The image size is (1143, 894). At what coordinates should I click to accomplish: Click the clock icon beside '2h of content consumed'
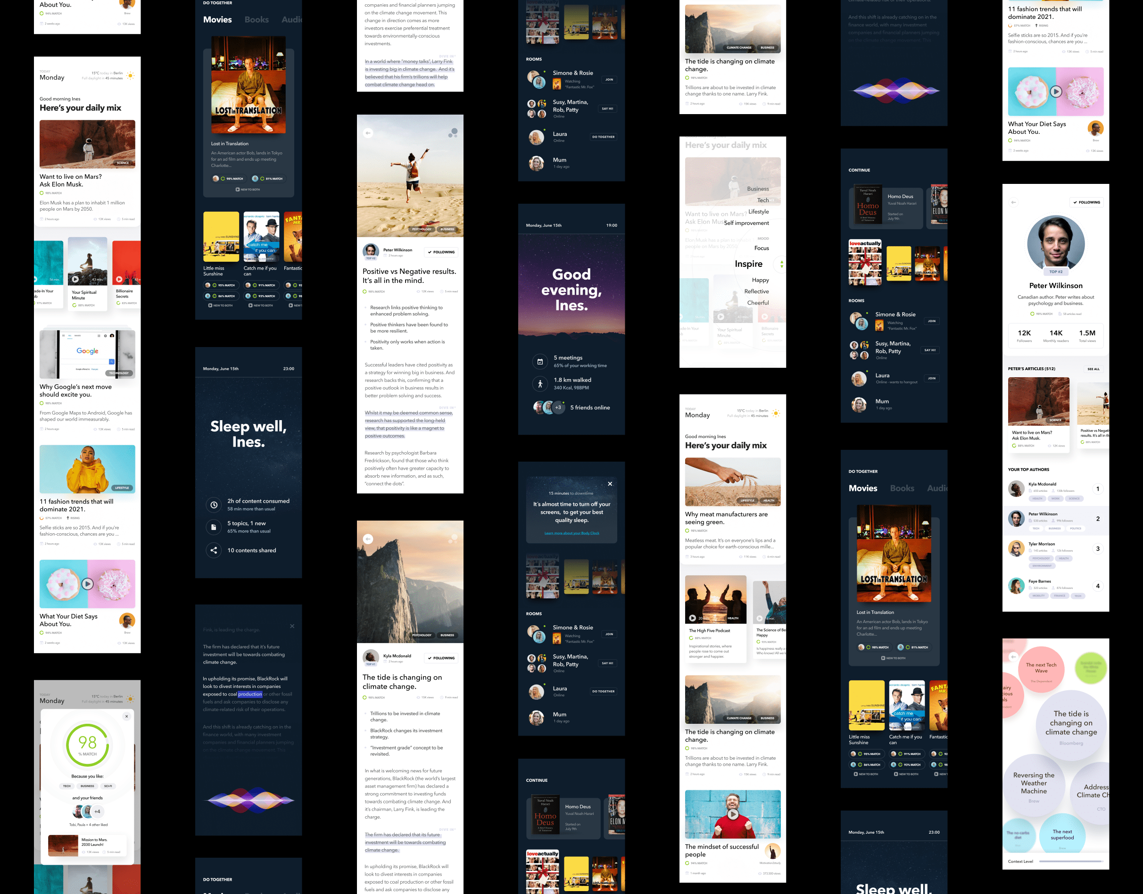214,505
